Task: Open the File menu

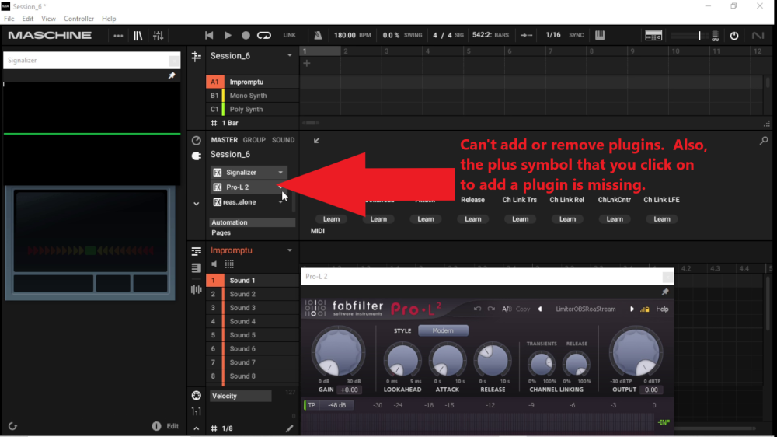Action: tap(9, 19)
